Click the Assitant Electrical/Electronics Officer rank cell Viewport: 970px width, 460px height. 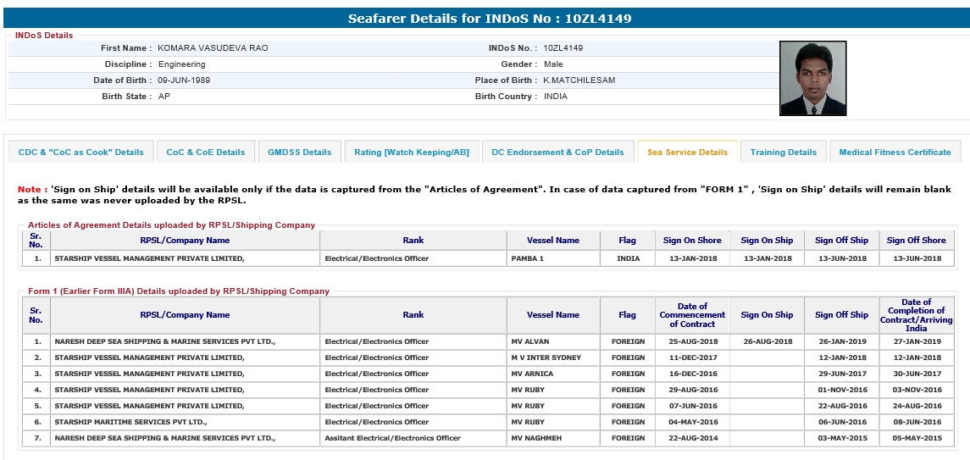point(413,438)
